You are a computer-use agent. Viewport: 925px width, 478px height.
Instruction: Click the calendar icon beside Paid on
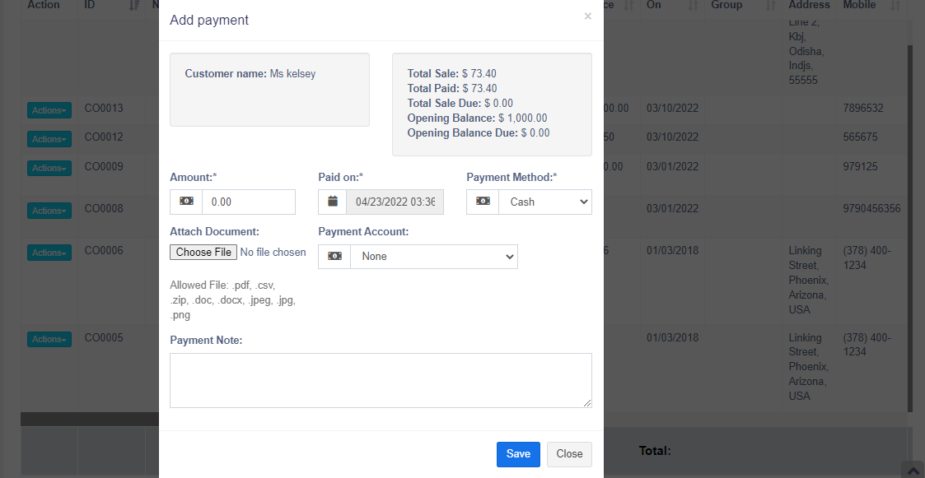pyautogui.click(x=333, y=202)
